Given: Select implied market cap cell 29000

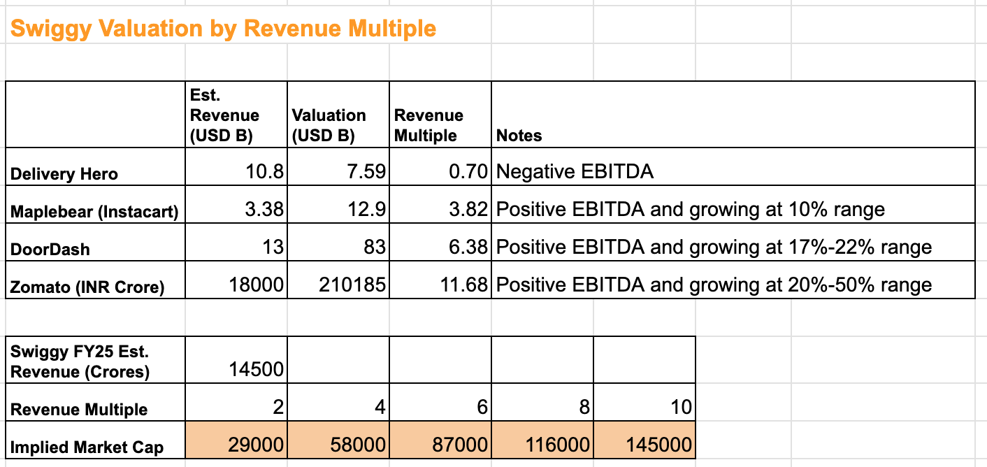Looking at the screenshot, I should [236, 440].
